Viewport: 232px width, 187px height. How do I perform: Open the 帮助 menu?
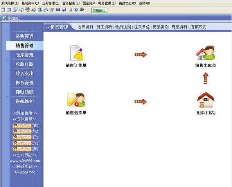pyautogui.click(x=144, y=3)
